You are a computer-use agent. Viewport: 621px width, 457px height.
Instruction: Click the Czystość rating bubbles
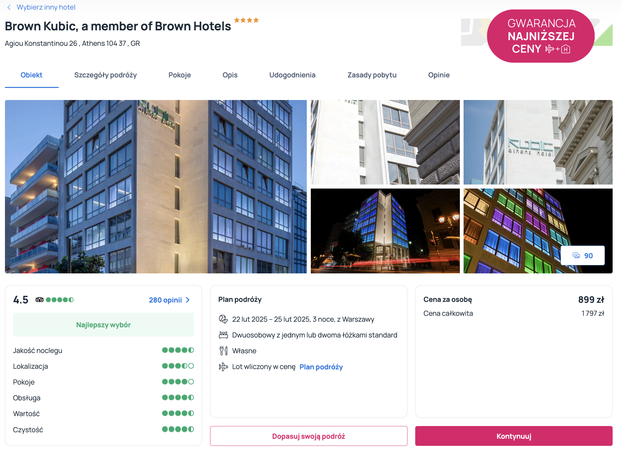(178, 429)
